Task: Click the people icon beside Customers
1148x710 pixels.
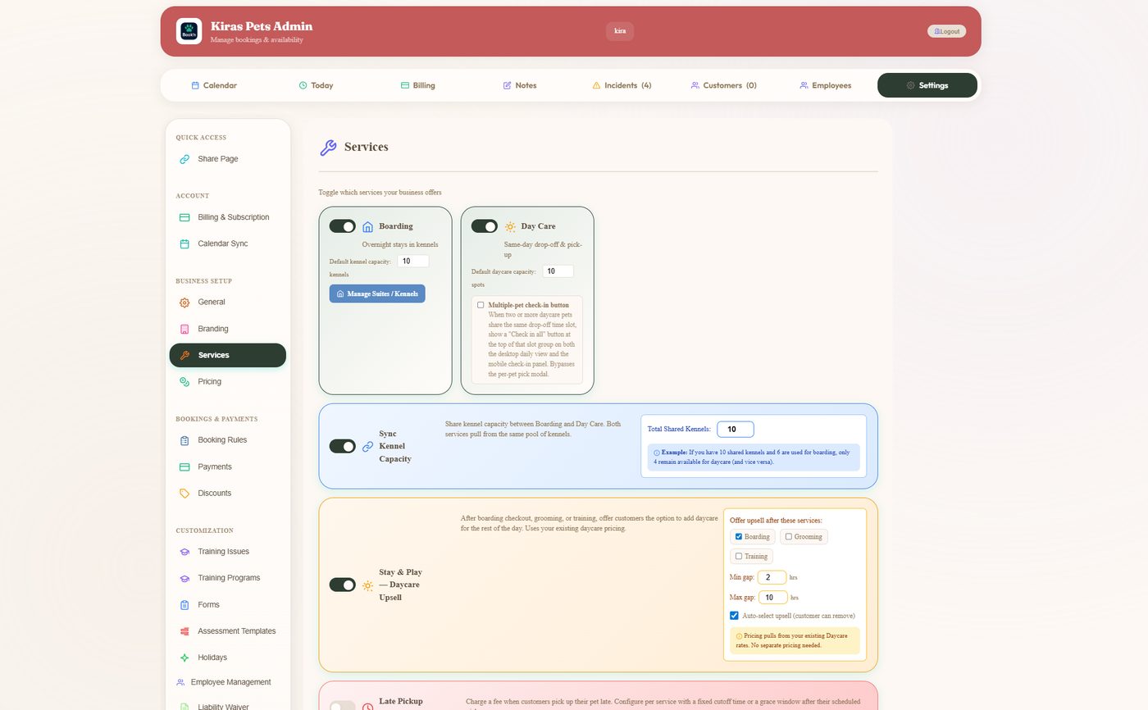Action: (695, 85)
